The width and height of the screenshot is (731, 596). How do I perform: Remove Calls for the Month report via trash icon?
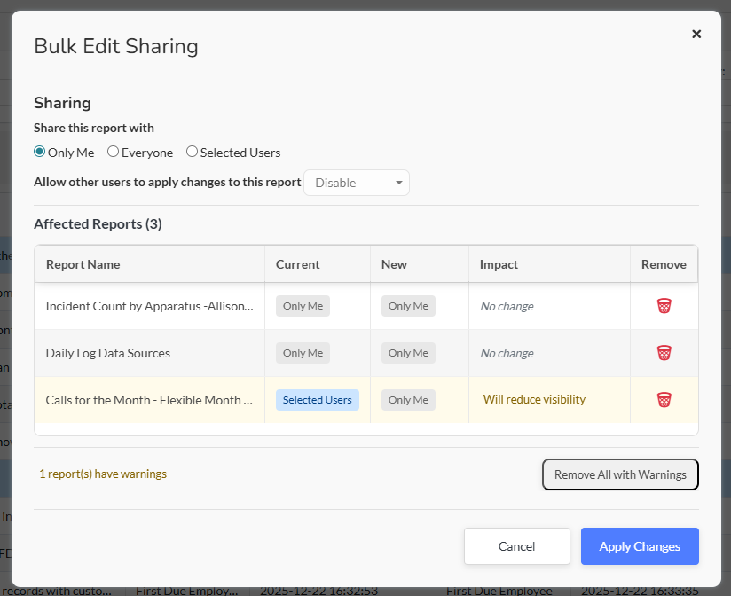664,400
